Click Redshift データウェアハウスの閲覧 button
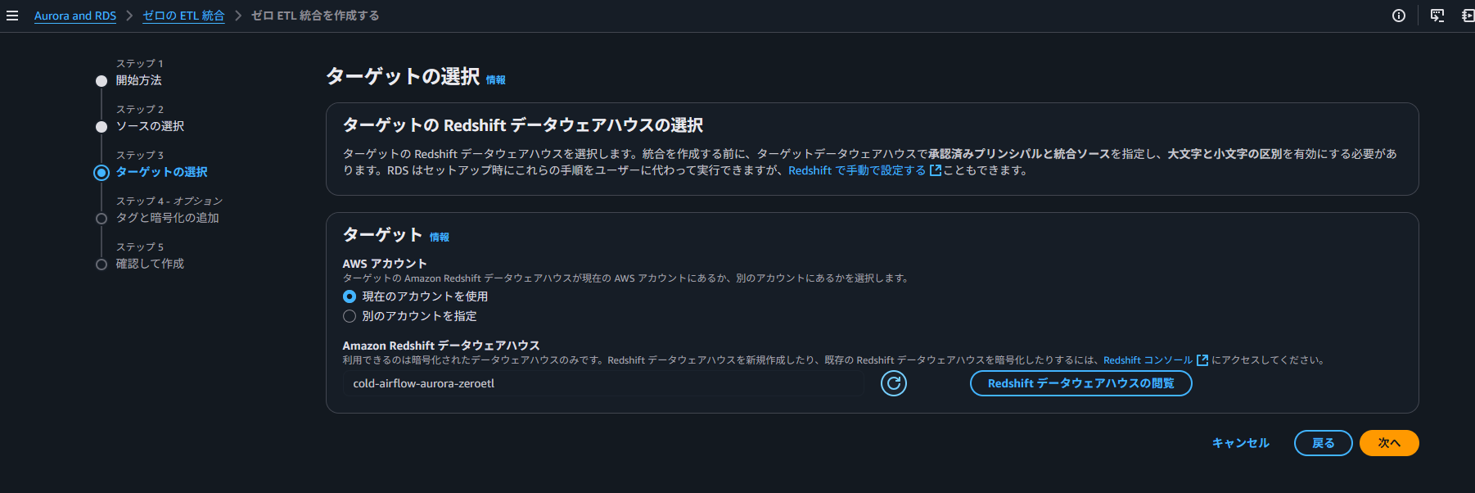This screenshot has height=493, width=1475. point(1080,383)
